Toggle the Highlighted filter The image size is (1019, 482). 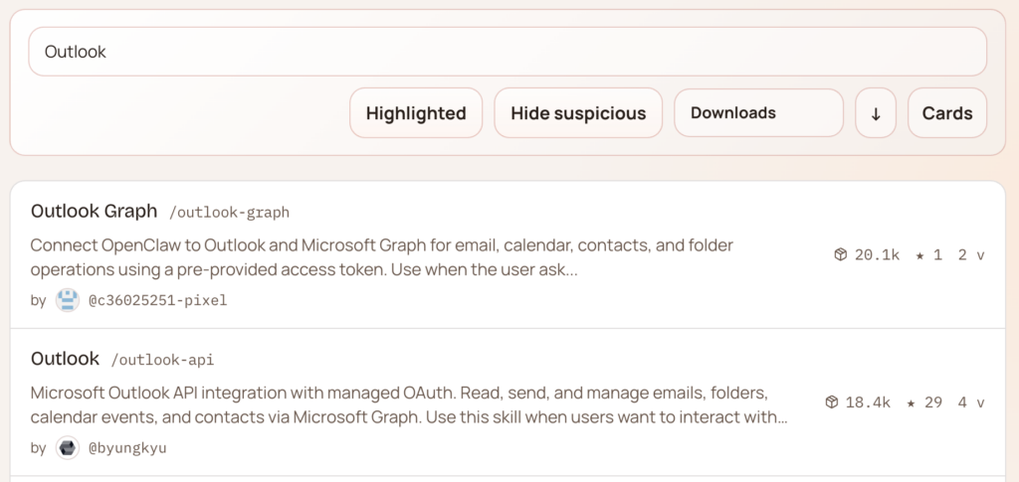point(416,113)
